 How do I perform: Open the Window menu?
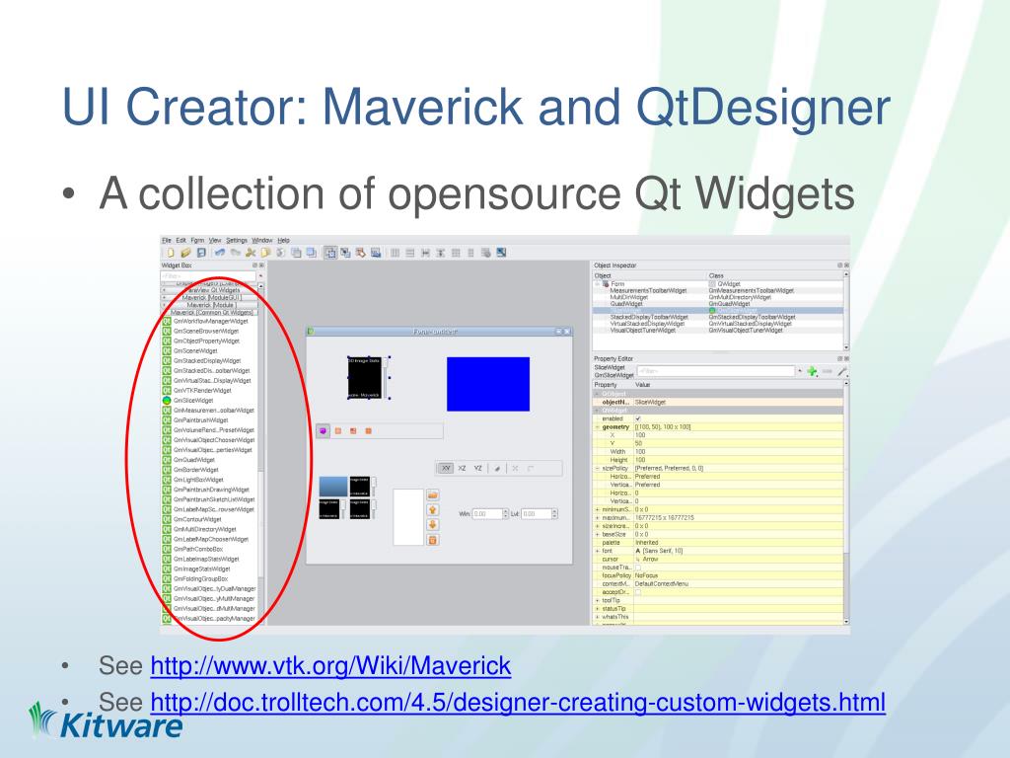click(x=262, y=241)
